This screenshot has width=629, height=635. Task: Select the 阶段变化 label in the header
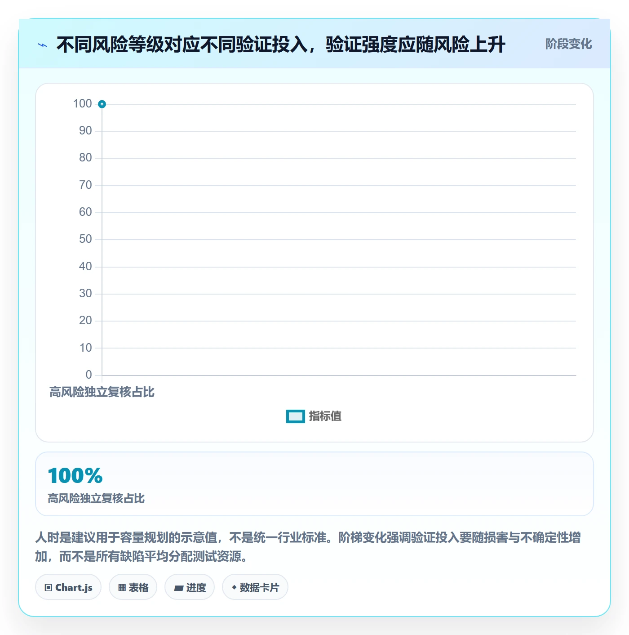[x=569, y=44]
